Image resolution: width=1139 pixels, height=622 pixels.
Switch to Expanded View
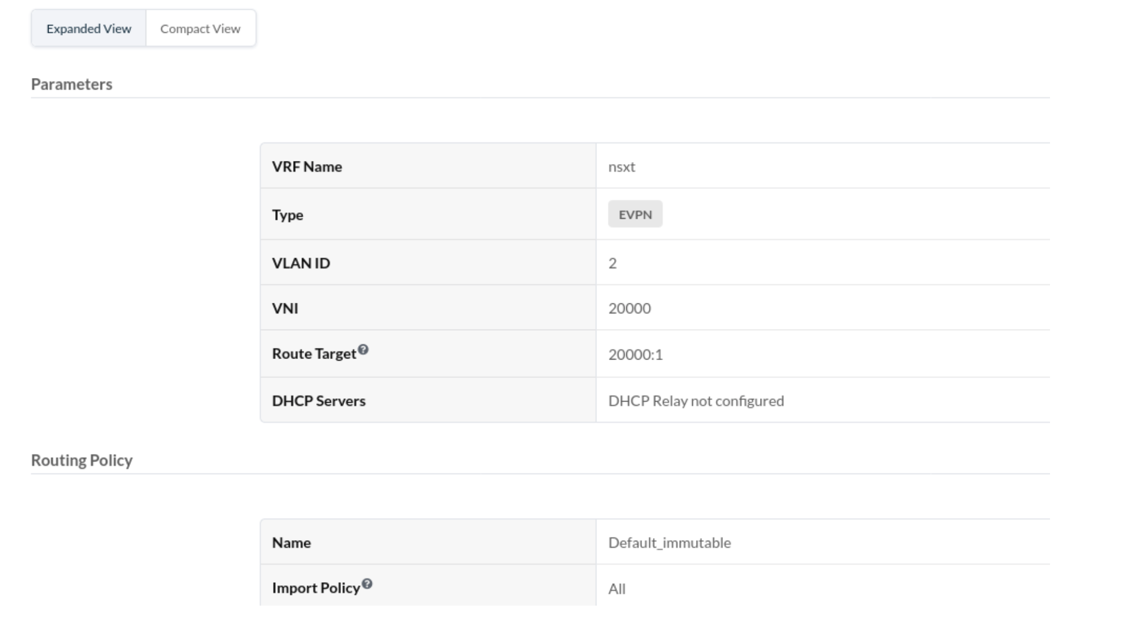click(x=88, y=28)
